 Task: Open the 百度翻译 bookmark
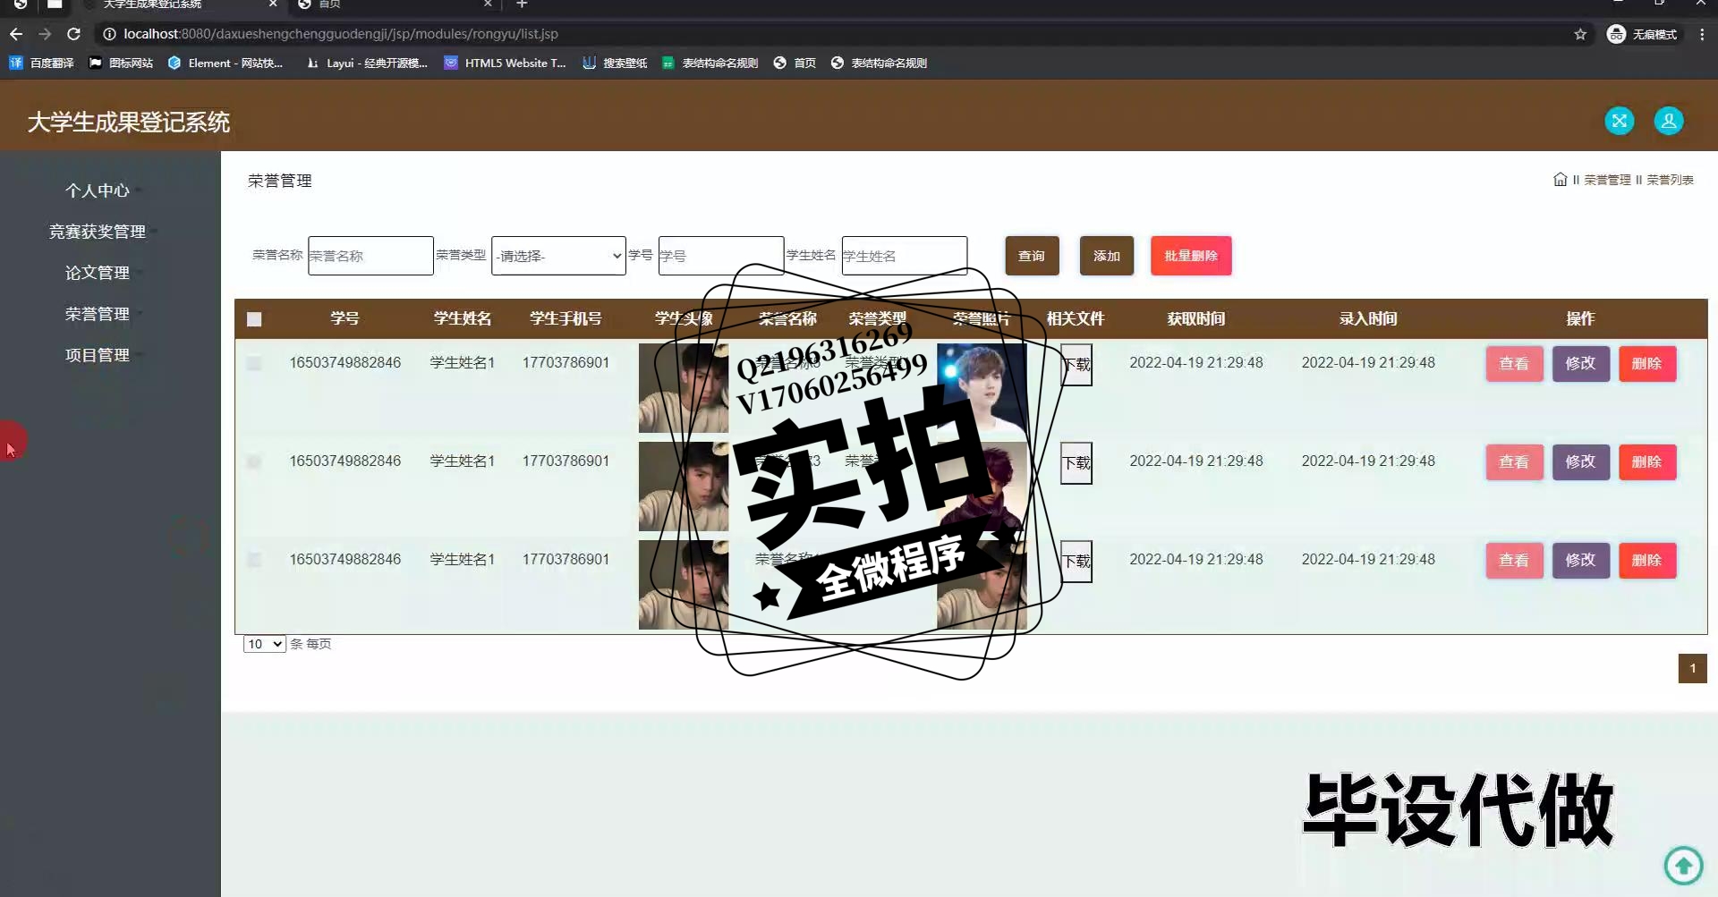[42, 63]
